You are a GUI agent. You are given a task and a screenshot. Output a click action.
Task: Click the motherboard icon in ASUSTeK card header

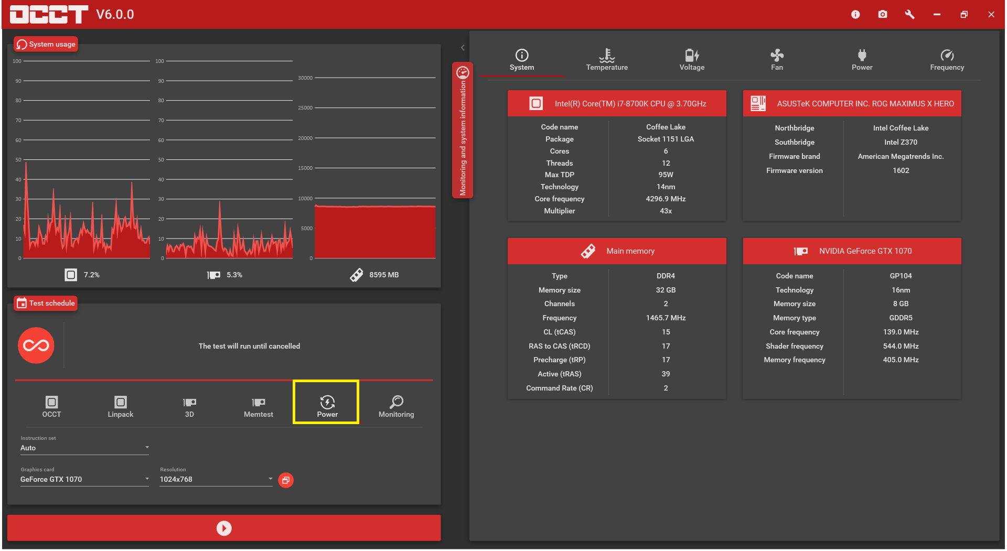click(758, 103)
